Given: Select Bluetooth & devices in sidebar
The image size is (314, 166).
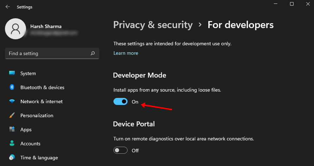Looking at the screenshot, I should click(42, 87).
